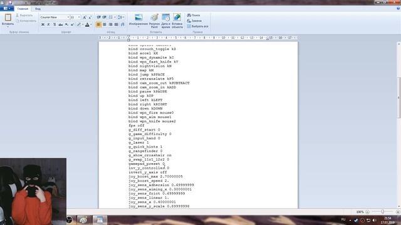Click the second pinned taskbar icon
This screenshot has height=225, width=401.
click(83, 220)
